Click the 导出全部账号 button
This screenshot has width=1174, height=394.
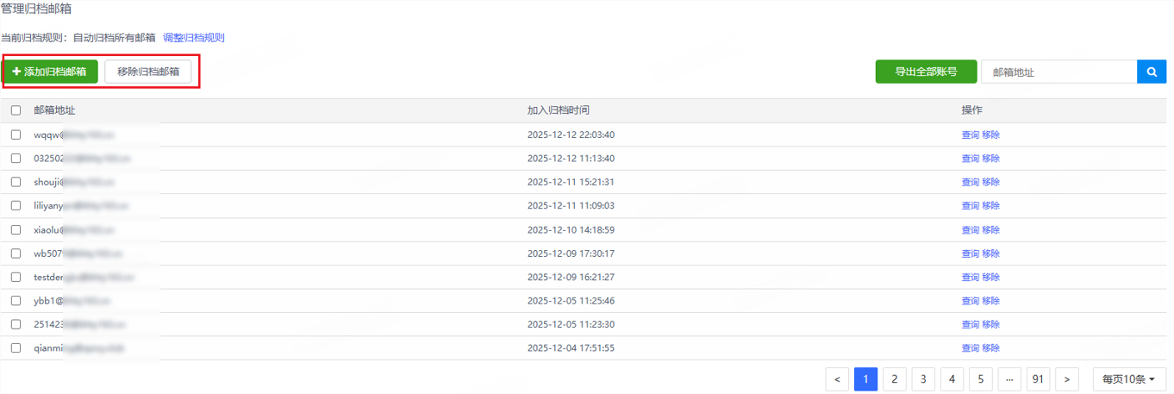[x=926, y=72]
